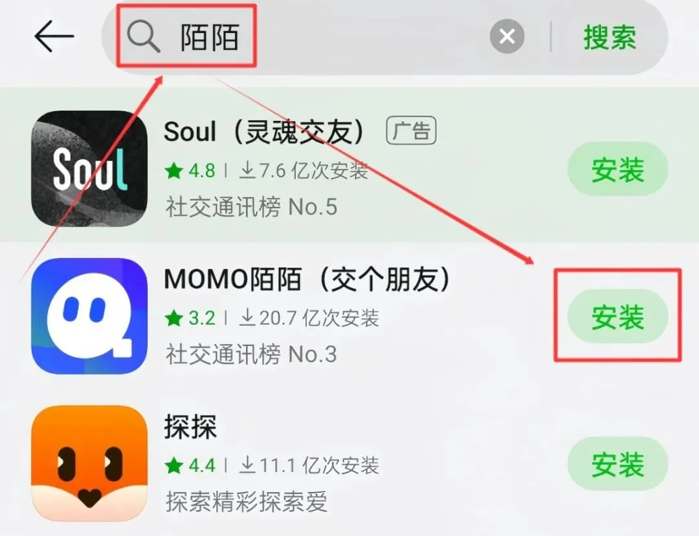Open the MOMO陌陌 app icon
This screenshot has width=699, height=536.
point(89,316)
